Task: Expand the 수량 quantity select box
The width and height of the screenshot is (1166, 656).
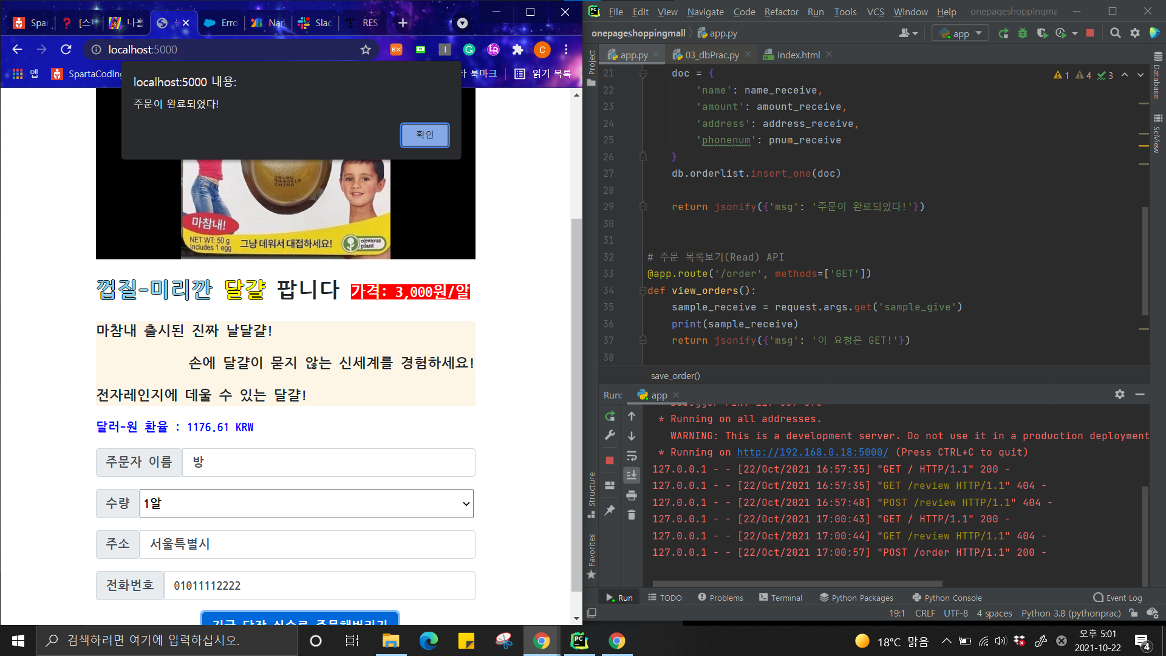Action: pyautogui.click(x=307, y=504)
